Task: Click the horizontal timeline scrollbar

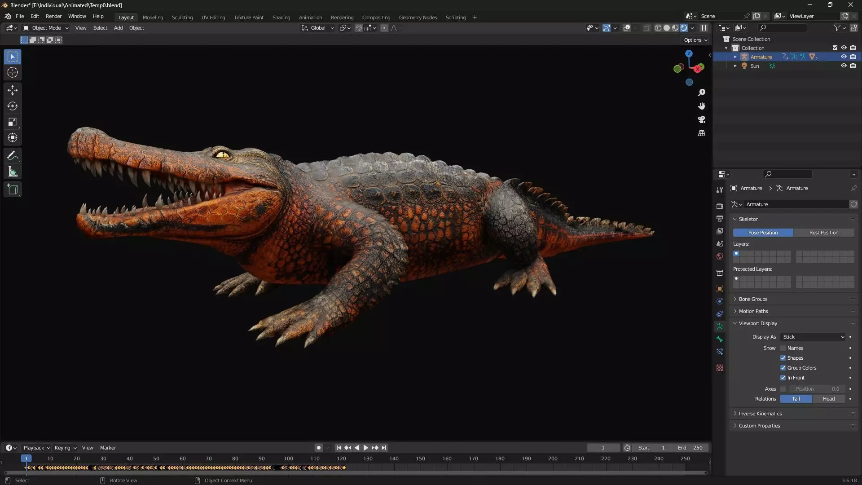Action: pos(356,473)
